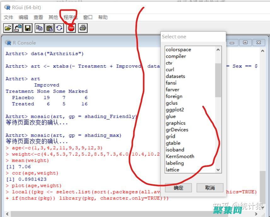This screenshot has height=217, width=270.
Task: Open the 文件 menu
Action: (x=9, y=17)
